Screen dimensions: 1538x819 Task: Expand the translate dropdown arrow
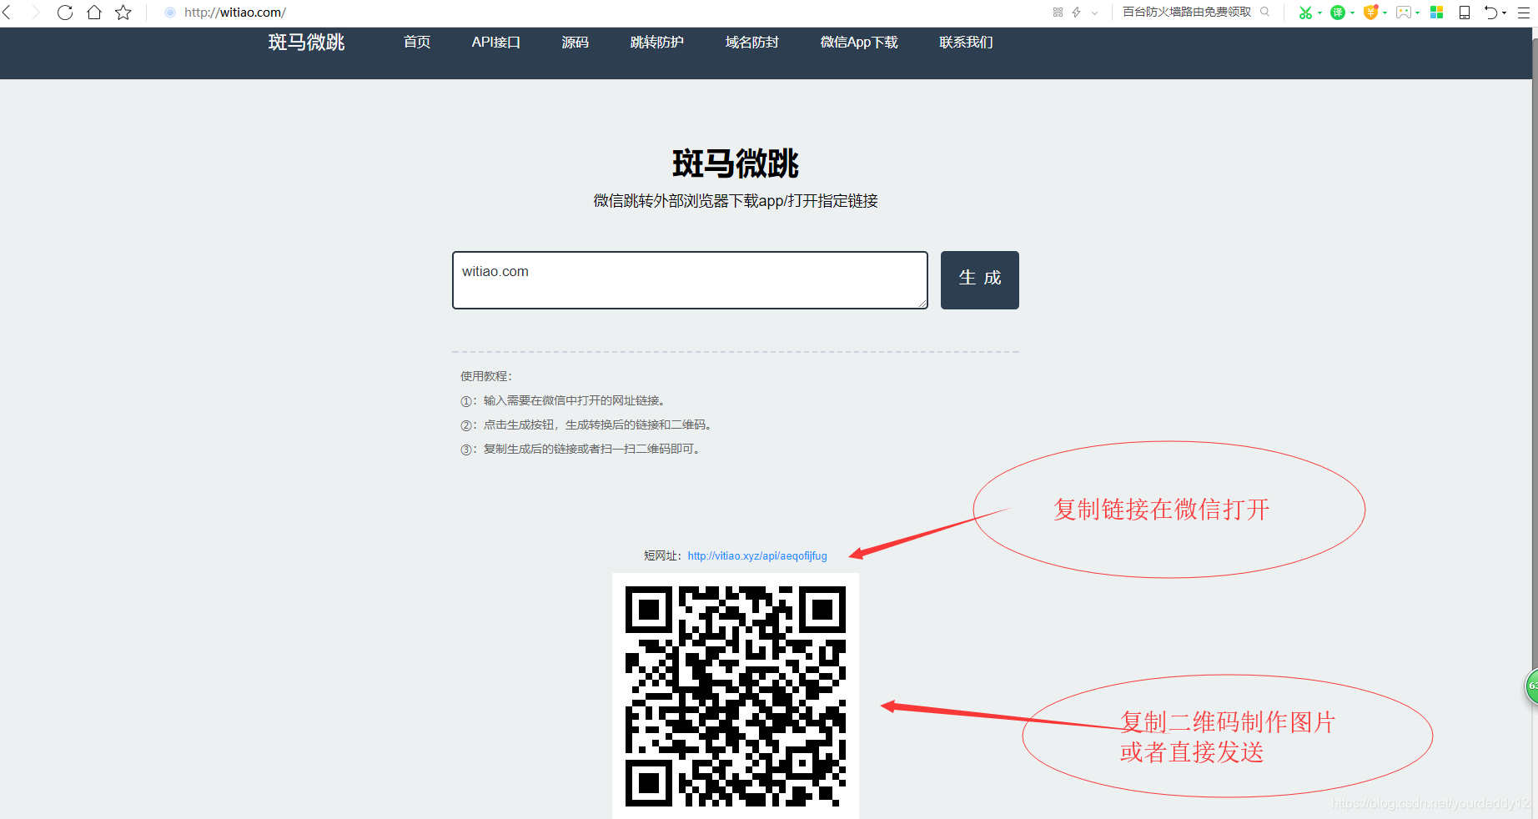[x=1352, y=13]
